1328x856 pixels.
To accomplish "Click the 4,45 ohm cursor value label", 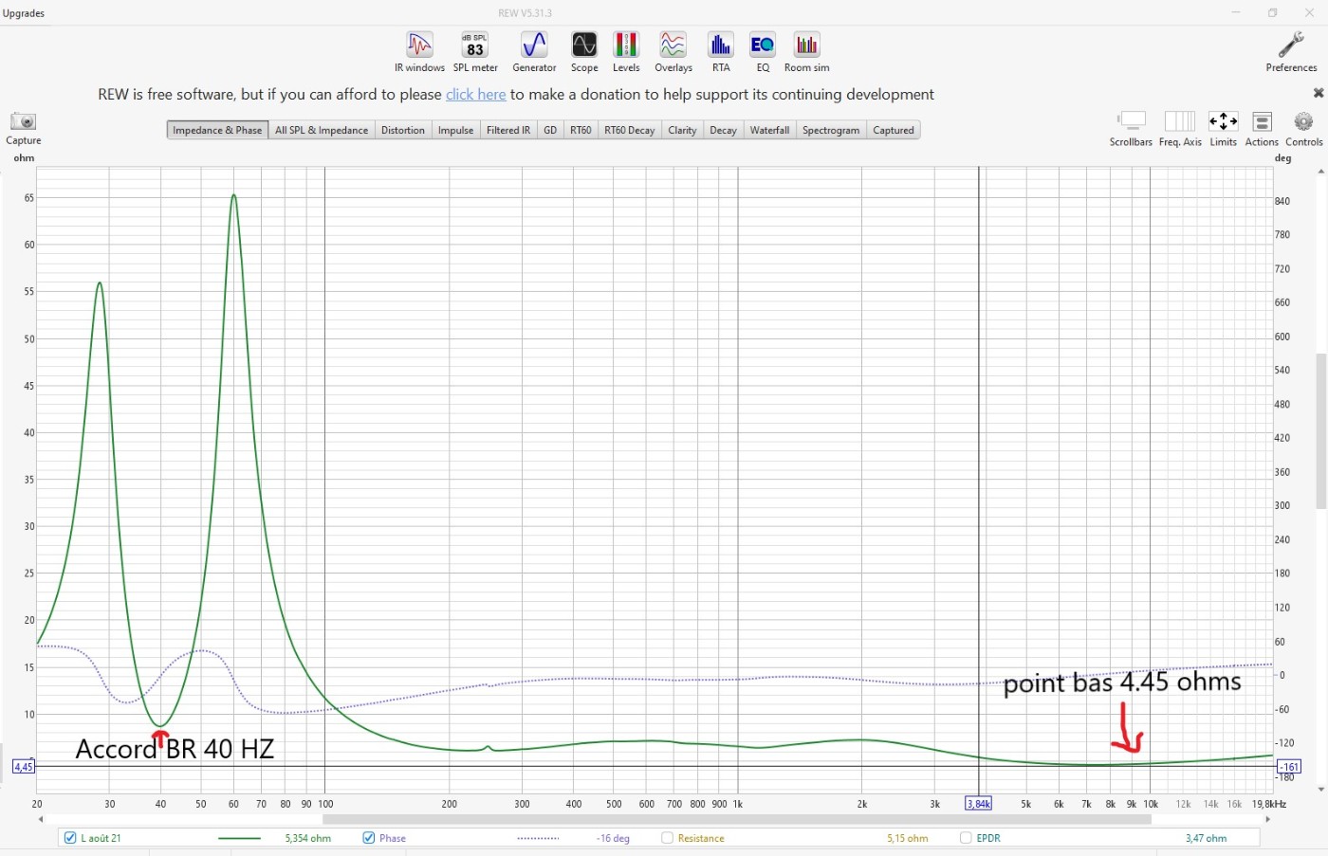I will [23, 767].
